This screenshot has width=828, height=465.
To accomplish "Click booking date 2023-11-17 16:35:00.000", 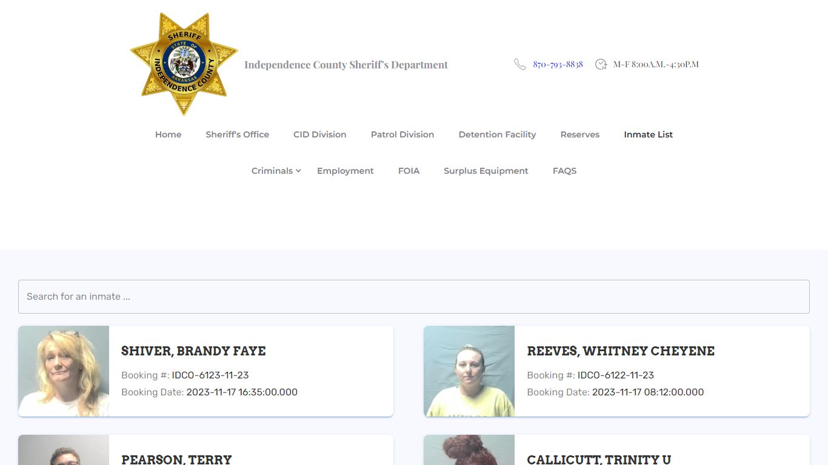I will point(242,392).
